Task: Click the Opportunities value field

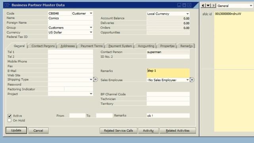Action: click(x=168, y=33)
